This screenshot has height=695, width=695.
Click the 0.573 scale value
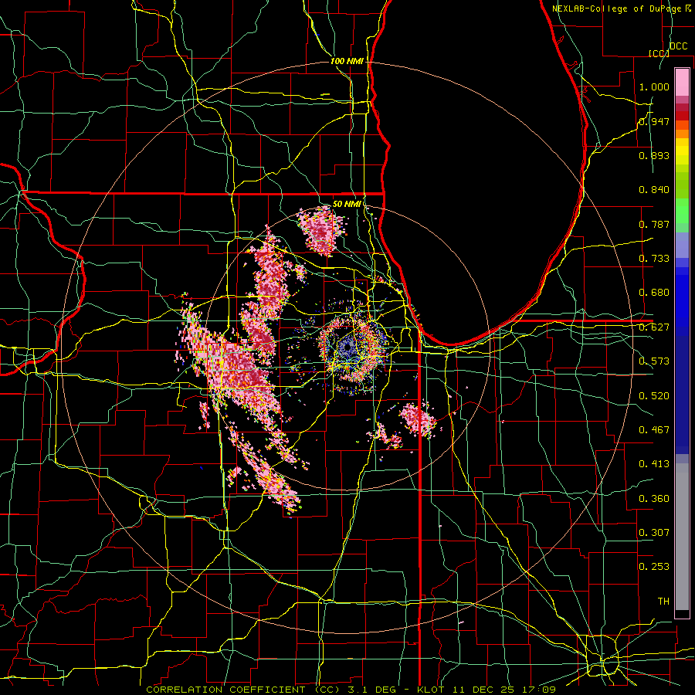pos(654,361)
